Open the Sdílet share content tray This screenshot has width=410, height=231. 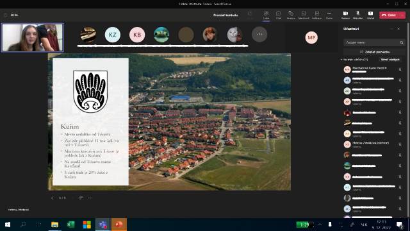pos(370,15)
